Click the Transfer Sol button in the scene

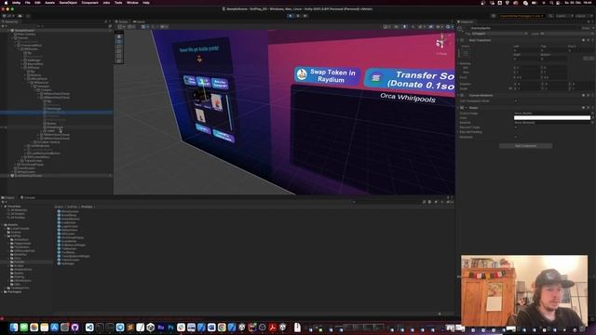pyautogui.click(x=410, y=79)
